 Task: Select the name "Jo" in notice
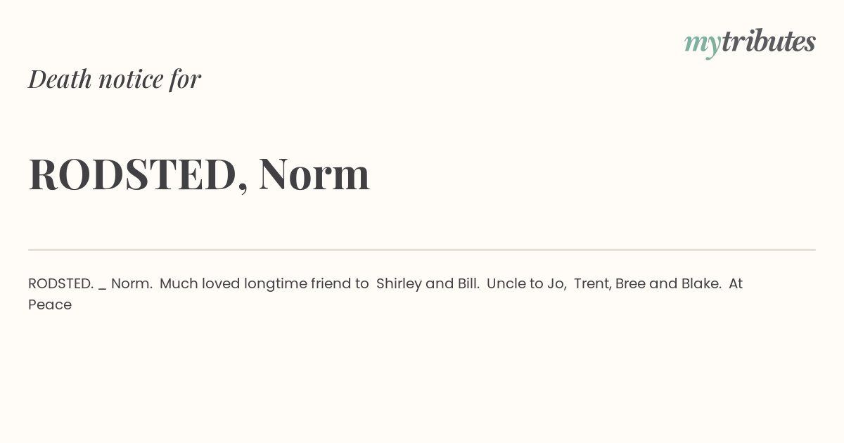pyautogui.click(x=556, y=284)
